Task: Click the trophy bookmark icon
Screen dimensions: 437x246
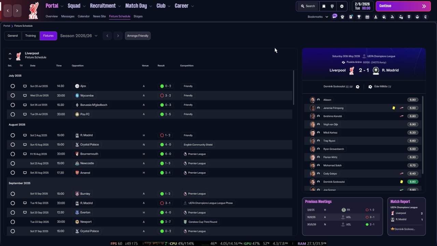Action: (359, 17)
